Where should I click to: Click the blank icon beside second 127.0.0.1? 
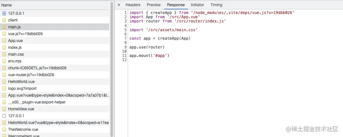click(4, 116)
